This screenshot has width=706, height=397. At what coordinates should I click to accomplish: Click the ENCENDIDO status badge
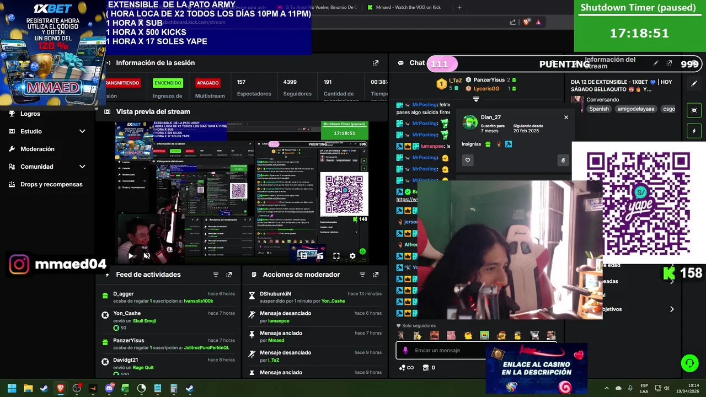click(x=168, y=83)
